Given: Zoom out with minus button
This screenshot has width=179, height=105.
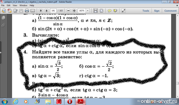Looking at the screenshot, I should click(x=68, y=11).
